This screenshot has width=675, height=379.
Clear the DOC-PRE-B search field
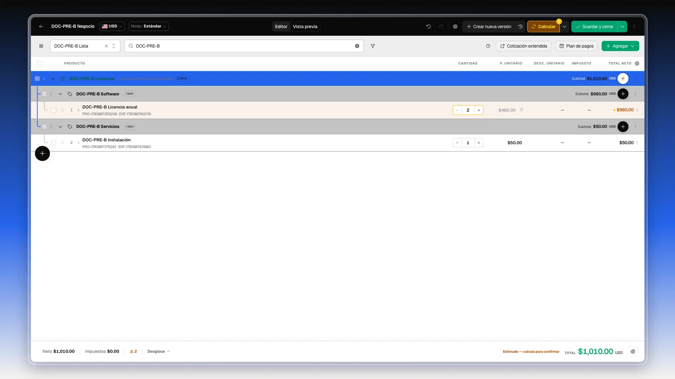357,46
